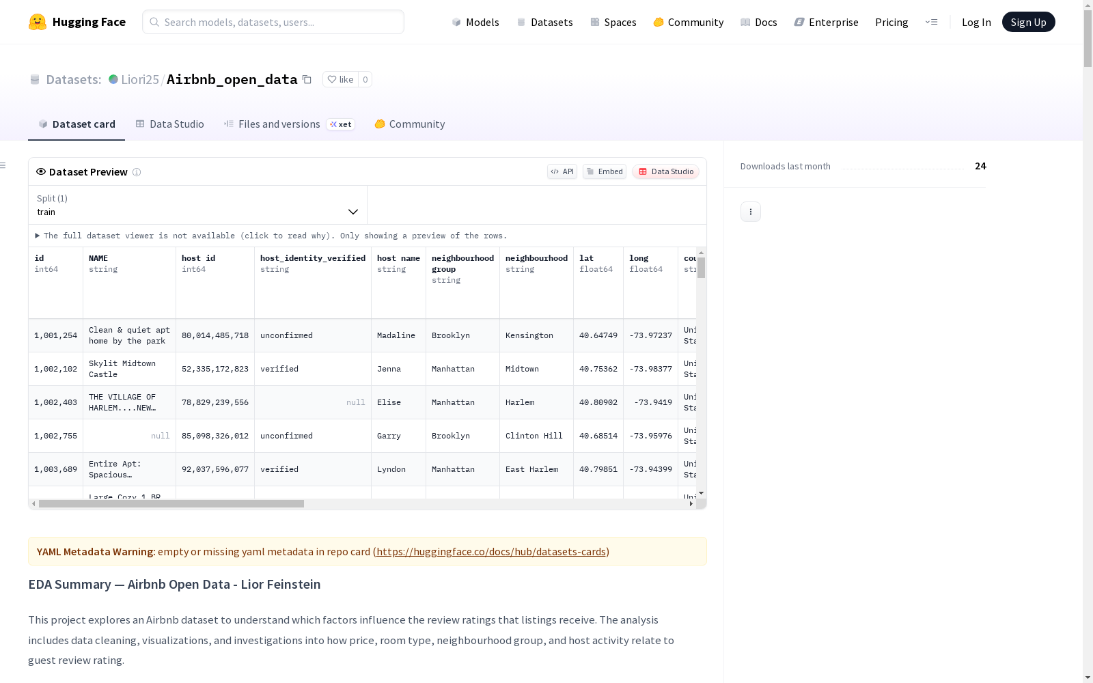This screenshot has height=683, width=1093.
Task: Open the Spaces nav item
Action: (x=613, y=22)
